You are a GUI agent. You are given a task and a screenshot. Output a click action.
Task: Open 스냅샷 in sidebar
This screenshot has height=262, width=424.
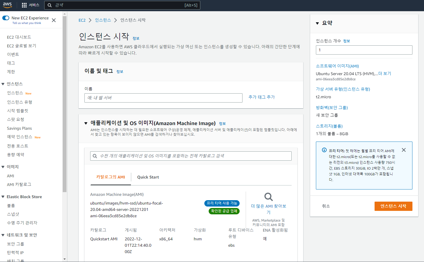[x=13, y=214]
